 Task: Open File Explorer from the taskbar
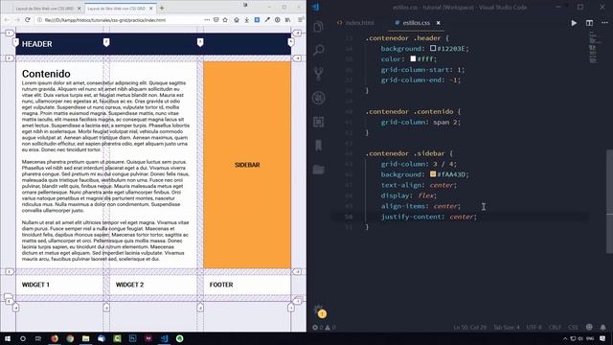click(x=85, y=338)
